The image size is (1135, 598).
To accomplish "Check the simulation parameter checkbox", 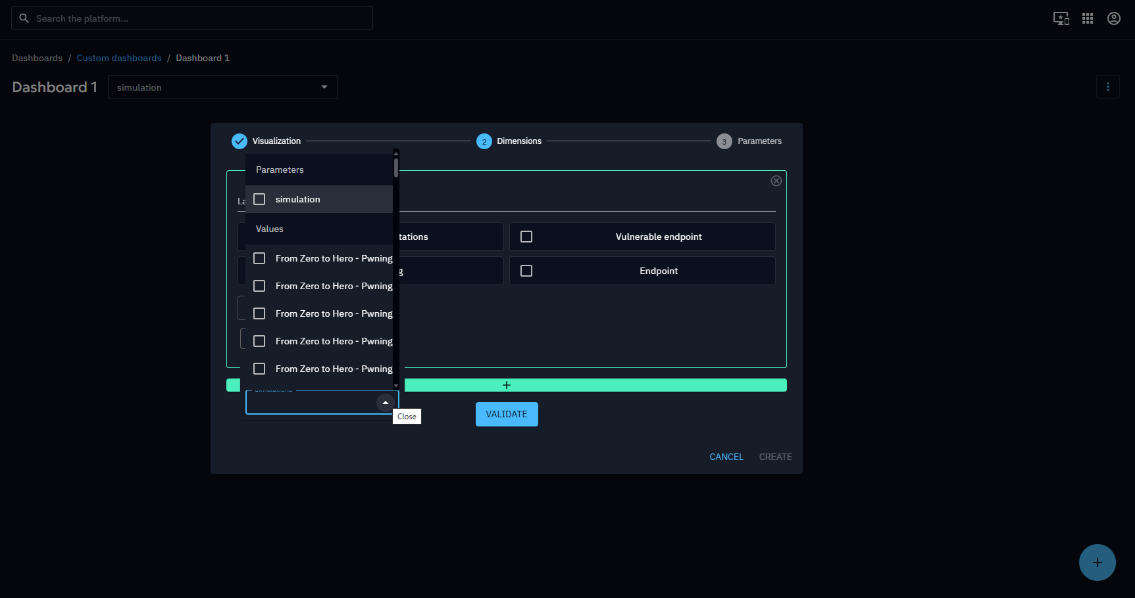I will click(260, 199).
